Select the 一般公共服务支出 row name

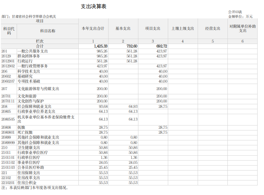(33, 51)
